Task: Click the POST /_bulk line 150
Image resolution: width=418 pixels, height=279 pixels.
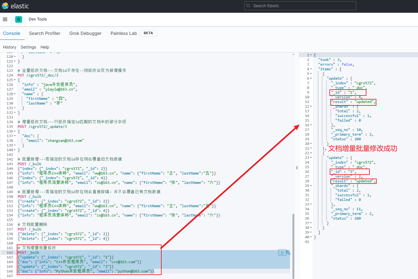Action: (30, 197)
